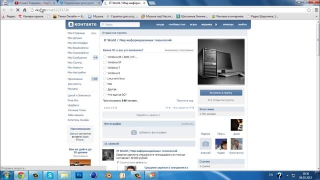Open Дима member avatar
Viewport: 320px width, 180px height.
[236, 125]
